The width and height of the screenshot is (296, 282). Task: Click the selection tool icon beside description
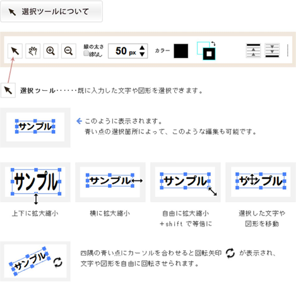click(8, 90)
